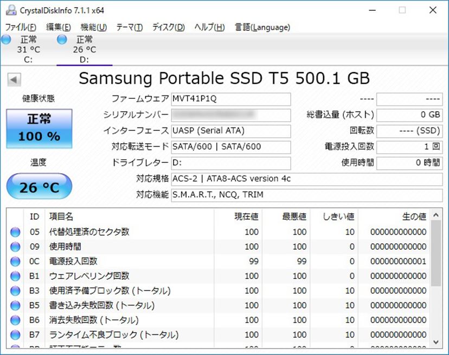This screenshot has height=355, width=449.
Task: Click status orb for attribute 05
Action: [x=15, y=232]
